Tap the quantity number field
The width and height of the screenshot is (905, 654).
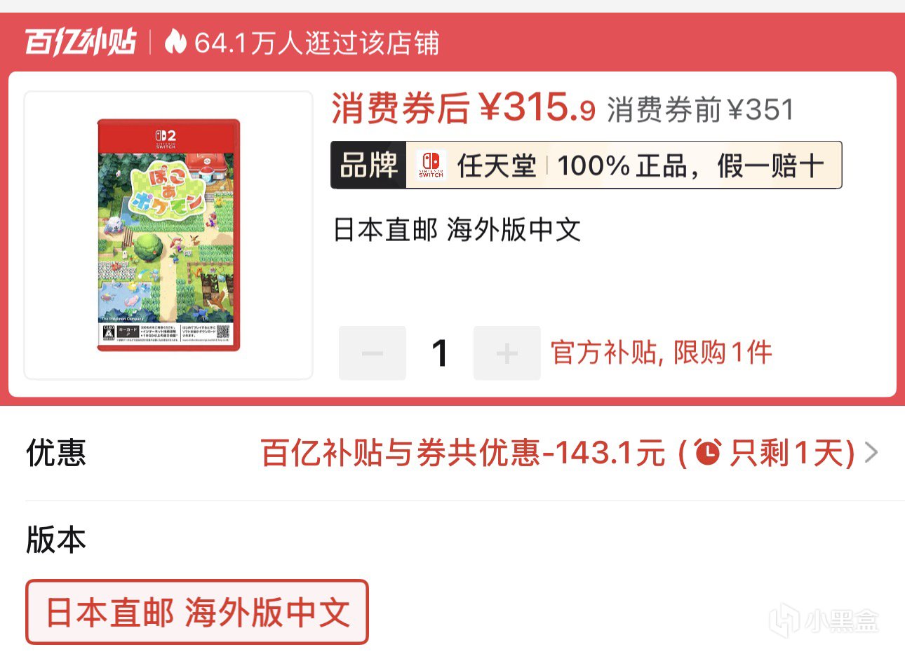pos(440,353)
